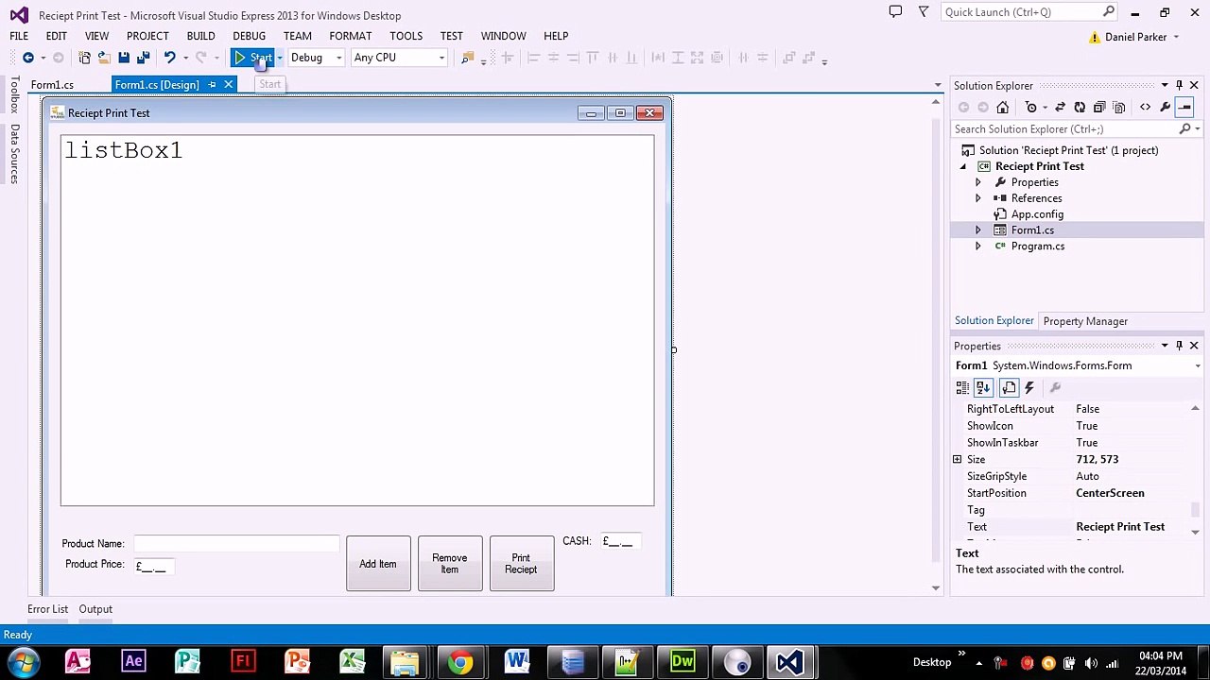Collapse the Reciept Print Test project node
The height and width of the screenshot is (680, 1210).
coord(963,166)
